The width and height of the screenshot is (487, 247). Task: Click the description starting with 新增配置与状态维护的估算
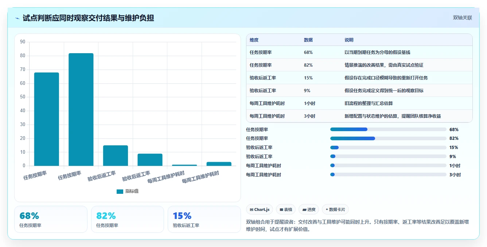coord(393,116)
